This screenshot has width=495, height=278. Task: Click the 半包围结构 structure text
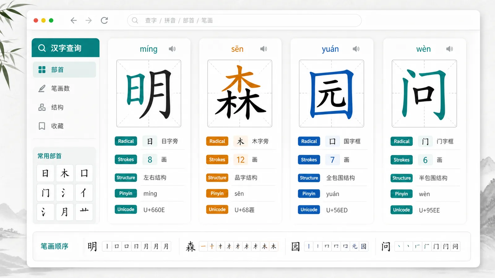point(433,178)
